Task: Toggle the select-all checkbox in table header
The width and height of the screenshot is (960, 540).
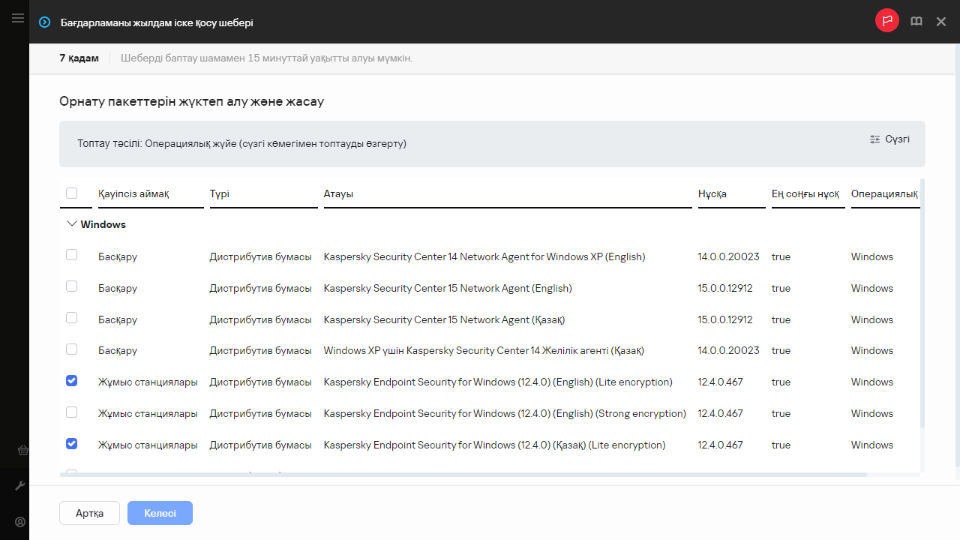Action: click(x=72, y=193)
